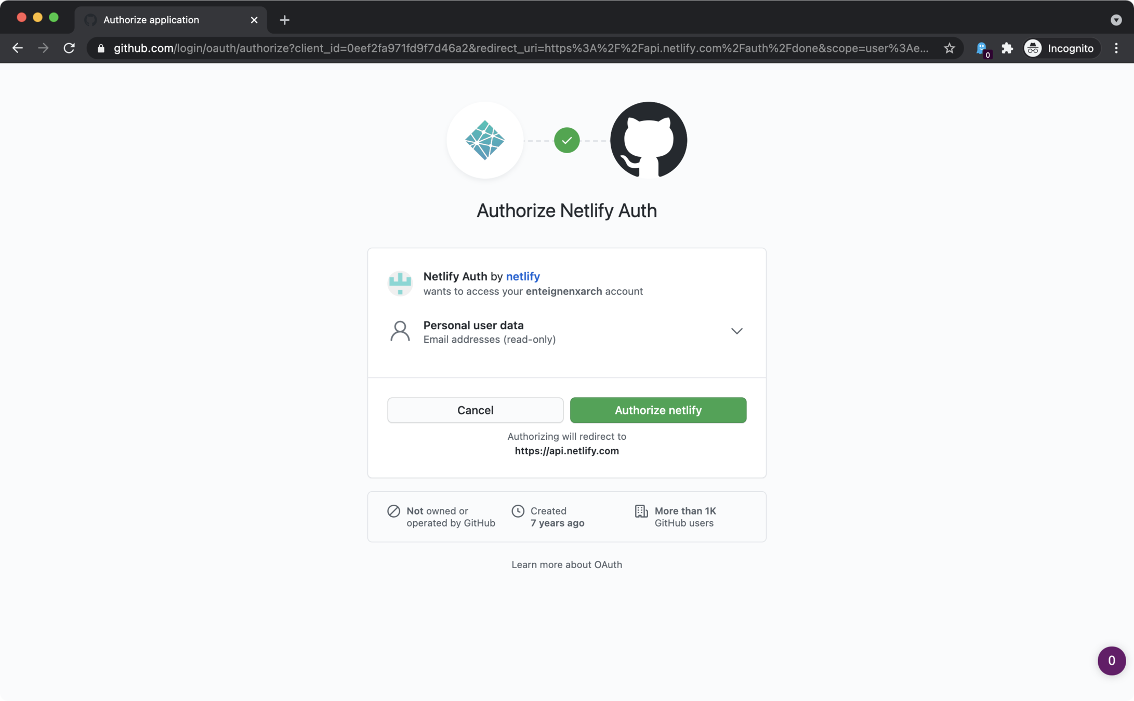Open the netlify developer link
This screenshot has width=1134, height=701.
[522, 276]
